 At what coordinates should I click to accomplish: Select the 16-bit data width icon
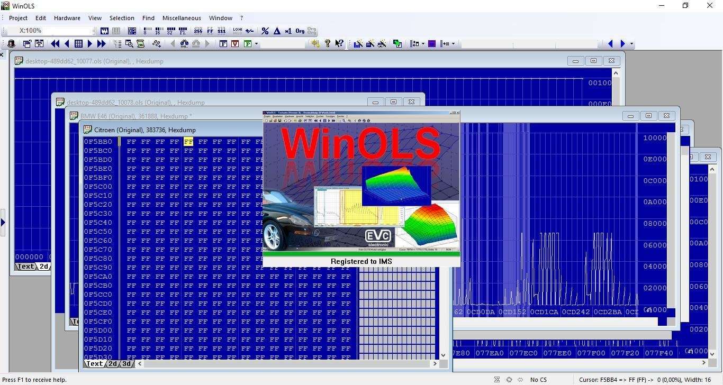(157, 31)
